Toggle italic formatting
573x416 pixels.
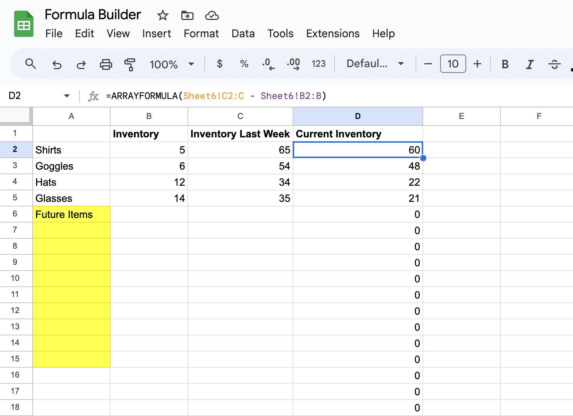click(530, 64)
